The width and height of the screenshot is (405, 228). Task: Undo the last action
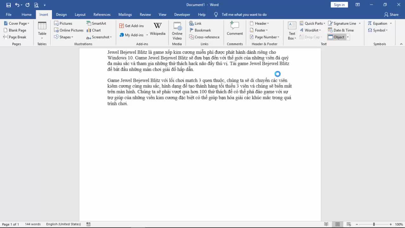tap(17, 5)
